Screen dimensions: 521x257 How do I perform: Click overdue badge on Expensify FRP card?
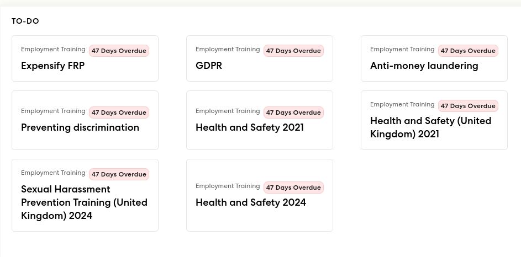pos(119,51)
